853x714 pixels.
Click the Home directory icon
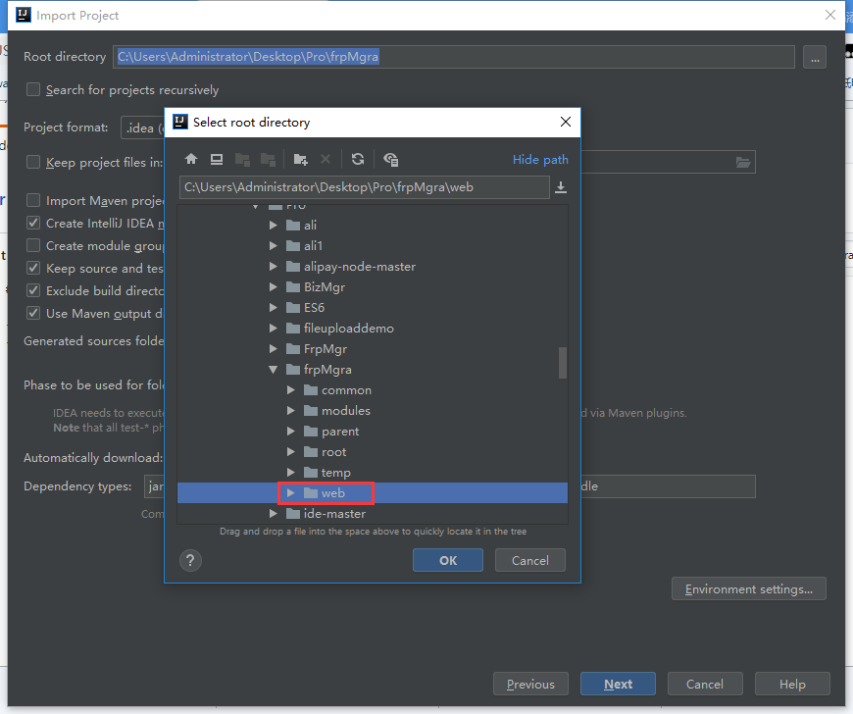click(x=191, y=159)
